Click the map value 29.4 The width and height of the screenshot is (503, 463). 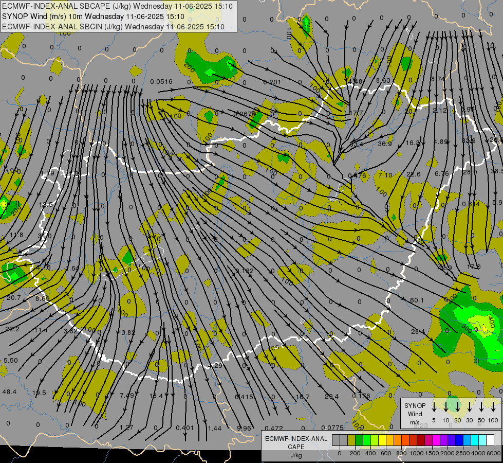(x=331, y=397)
